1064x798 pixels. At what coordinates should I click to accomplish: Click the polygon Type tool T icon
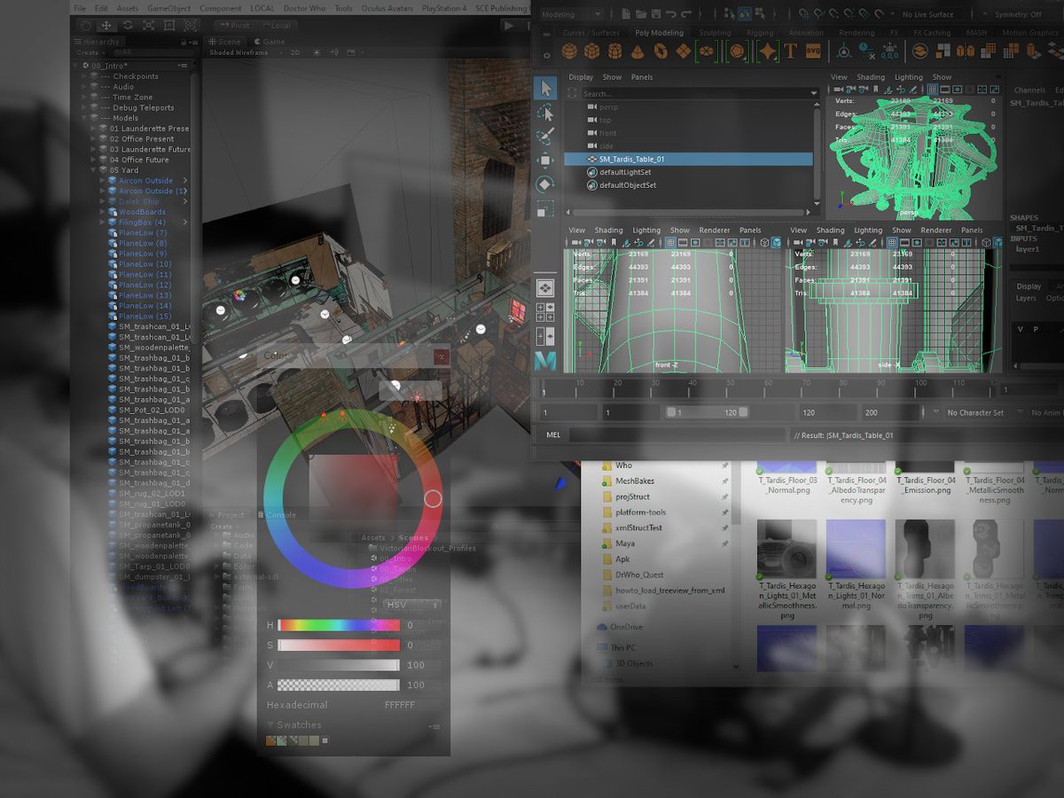(x=790, y=51)
